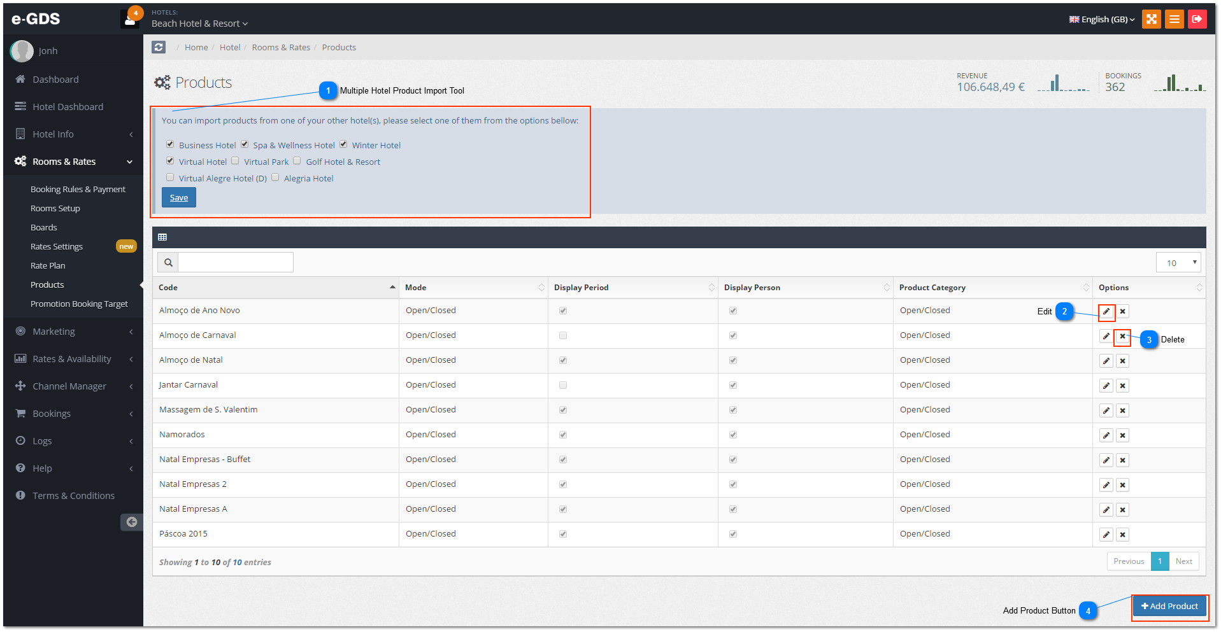Sort table by Product Category column
The width and height of the screenshot is (1221, 632).
click(x=993, y=288)
